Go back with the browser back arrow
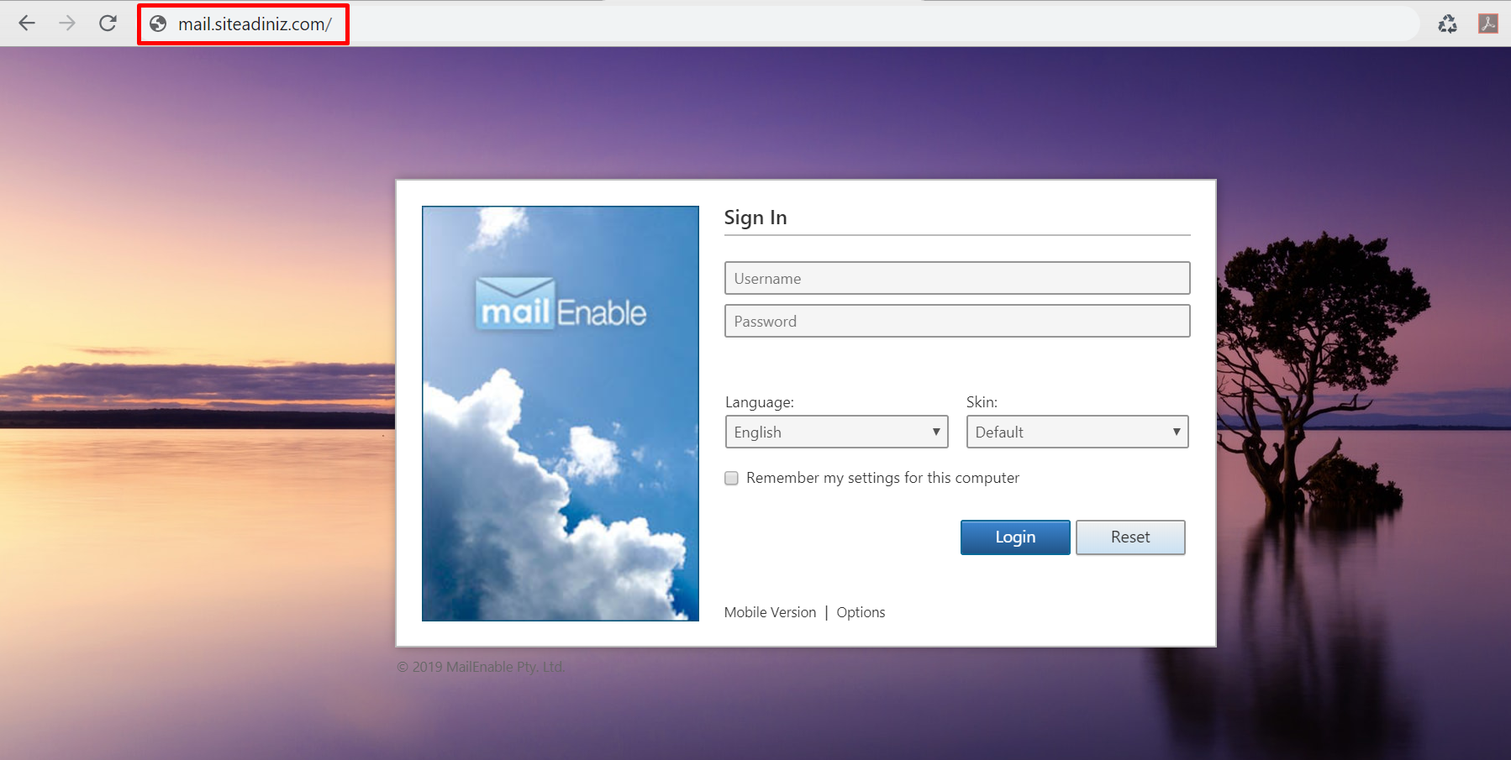This screenshot has height=760, width=1511. (x=27, y=24)
